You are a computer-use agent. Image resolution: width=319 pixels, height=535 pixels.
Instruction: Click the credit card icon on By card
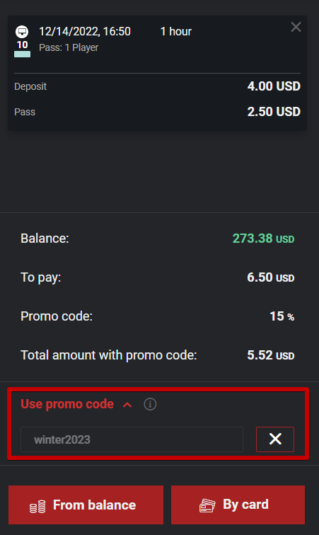tap(207, 505)
